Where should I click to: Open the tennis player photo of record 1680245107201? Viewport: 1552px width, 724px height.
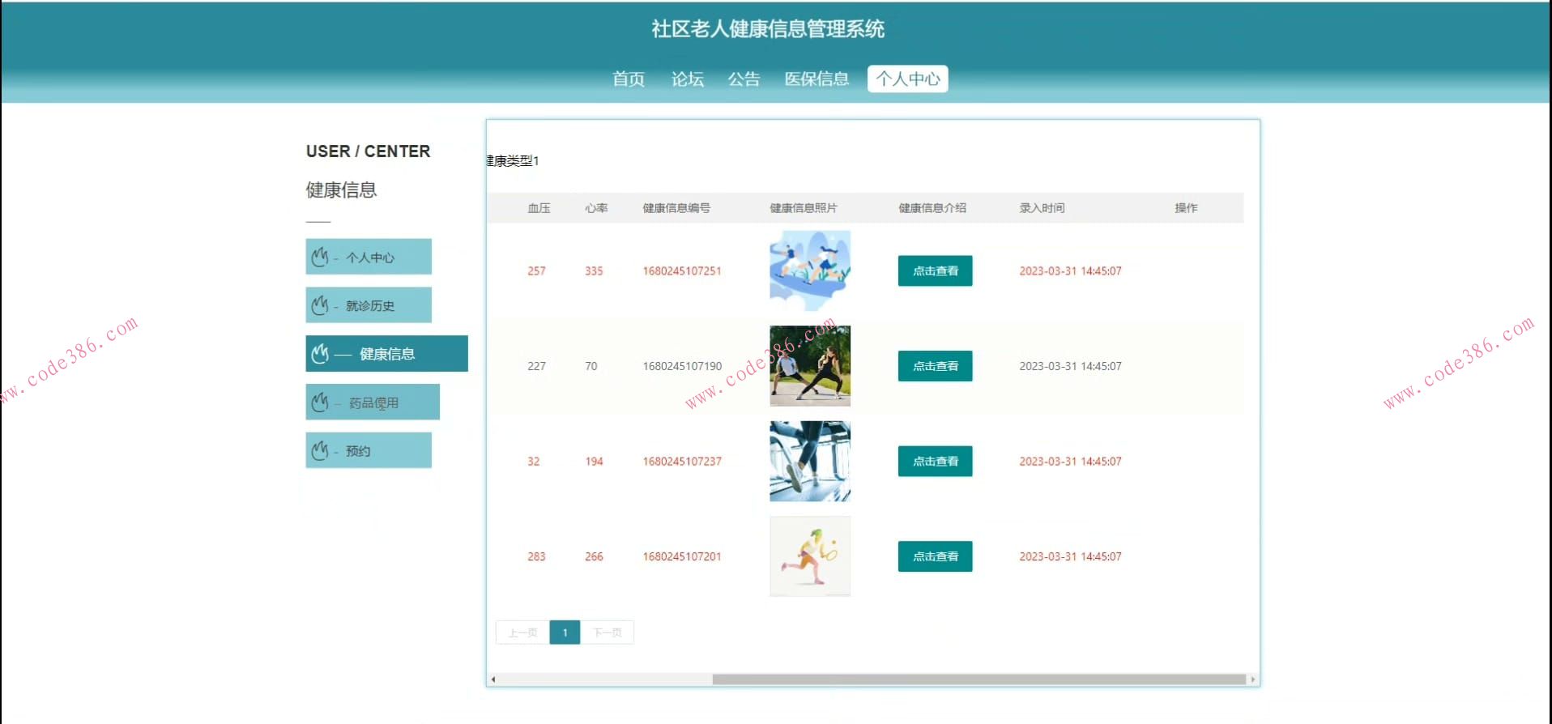coord(810,556)
